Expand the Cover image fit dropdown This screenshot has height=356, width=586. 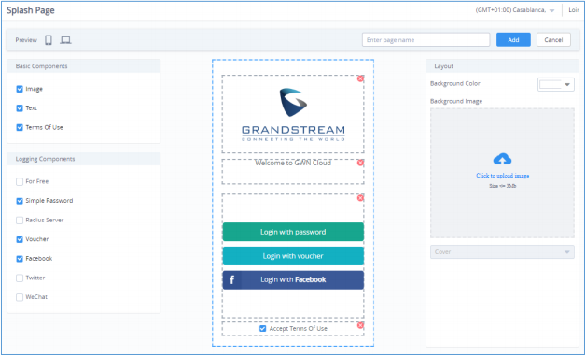(502, 252)
